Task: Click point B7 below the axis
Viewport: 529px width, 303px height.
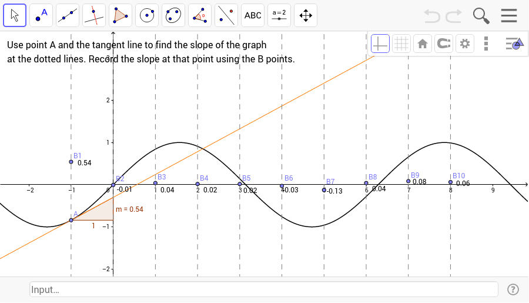Action: tap(324, 190)
